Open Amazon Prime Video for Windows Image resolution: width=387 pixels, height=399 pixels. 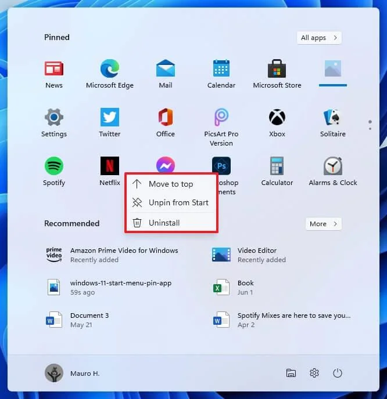pyautogui.click(x=112, y=255)
